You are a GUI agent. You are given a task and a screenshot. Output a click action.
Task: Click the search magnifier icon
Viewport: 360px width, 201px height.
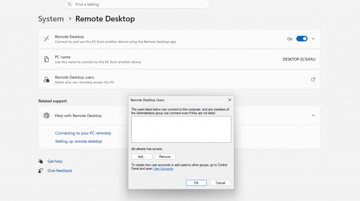[69, 4]
